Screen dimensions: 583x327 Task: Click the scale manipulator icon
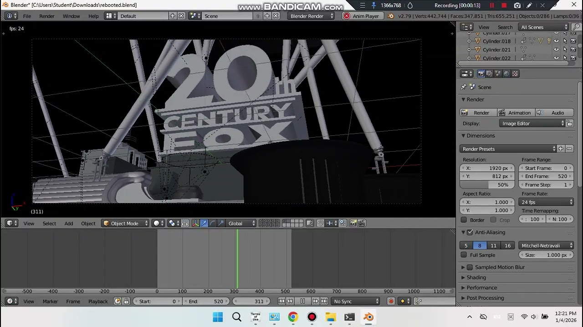pos(221,223)
